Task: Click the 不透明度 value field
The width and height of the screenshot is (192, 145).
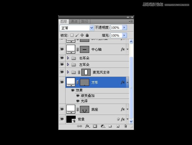Action: pyautogui.click(x=116, y=28)
